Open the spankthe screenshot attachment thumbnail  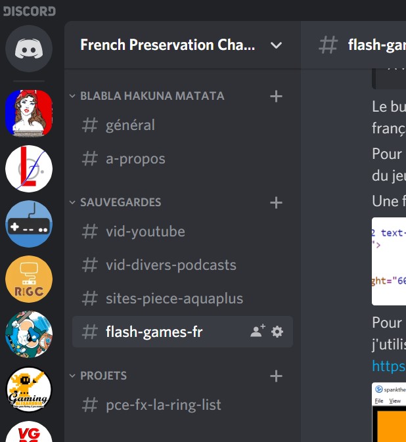tap(389, 412)
